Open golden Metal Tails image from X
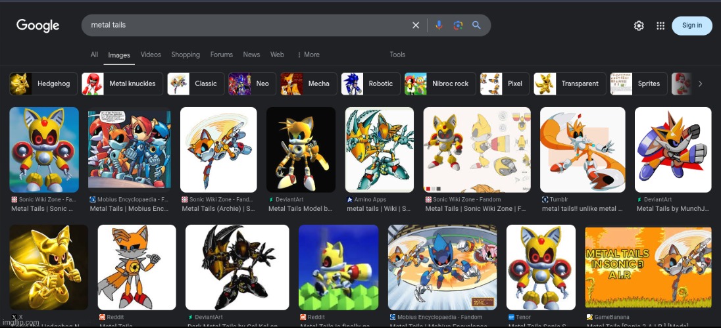This screenshot has width=721, height=328. (x=49, y=268)
